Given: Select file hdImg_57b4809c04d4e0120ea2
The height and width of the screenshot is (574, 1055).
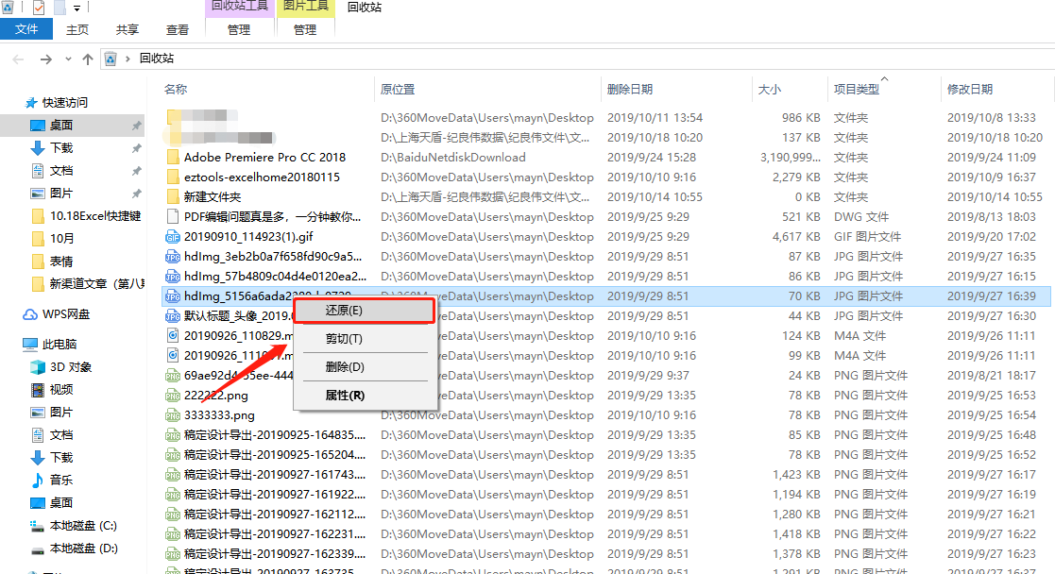Looking at the screenshot, I should click(275, 276).
